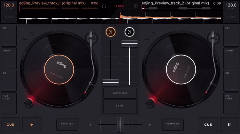Select the edjing_Preview_track_2 title
240x134 pixels.
[x=175, y=3]
